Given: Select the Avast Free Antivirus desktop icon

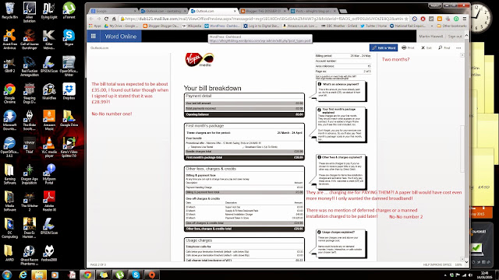Looking at the screenshot, I should click(9, 40).
